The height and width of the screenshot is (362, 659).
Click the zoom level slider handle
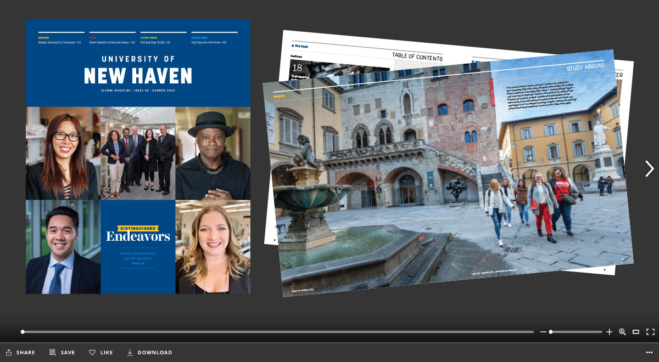(550, 332)
